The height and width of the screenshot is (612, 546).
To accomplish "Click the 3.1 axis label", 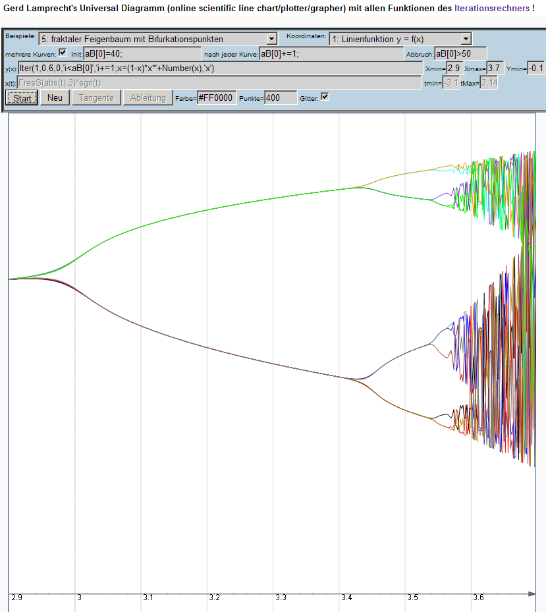I will pos(148,598).
